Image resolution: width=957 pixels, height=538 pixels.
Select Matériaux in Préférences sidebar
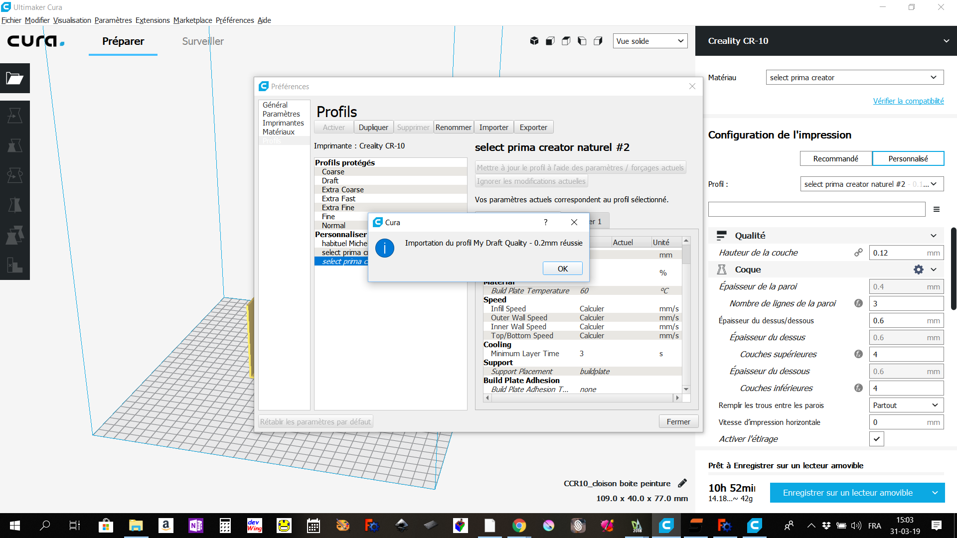279,132
